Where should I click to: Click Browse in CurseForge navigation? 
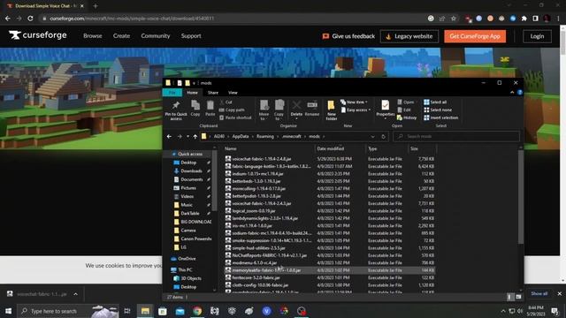pyautogui.click(x=92, y=36)
